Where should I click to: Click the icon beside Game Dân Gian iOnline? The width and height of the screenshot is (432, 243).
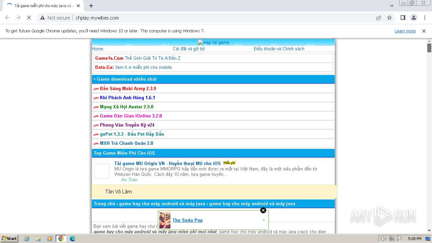[x=96, y=116]
